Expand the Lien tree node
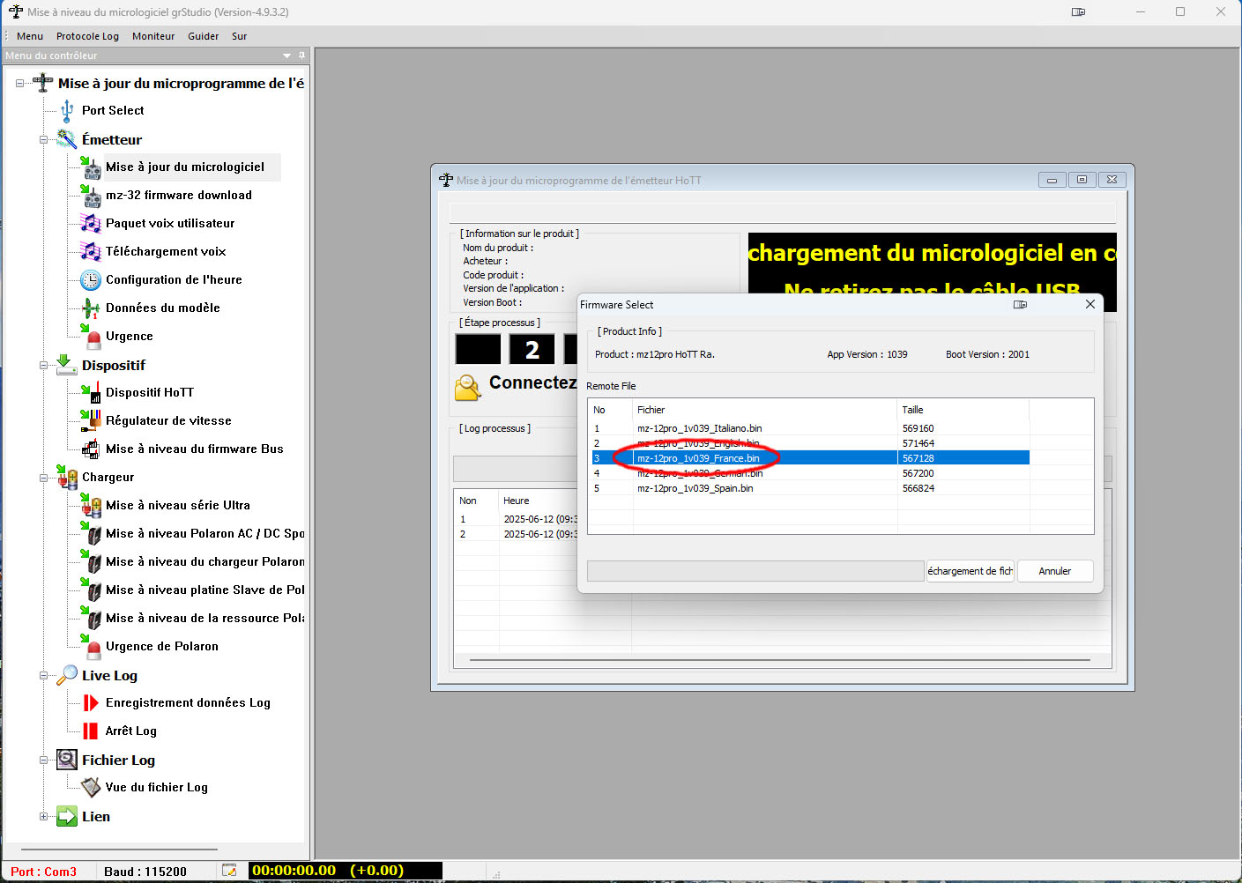This screenshot has width=1242, height=883. click(43, 817)
